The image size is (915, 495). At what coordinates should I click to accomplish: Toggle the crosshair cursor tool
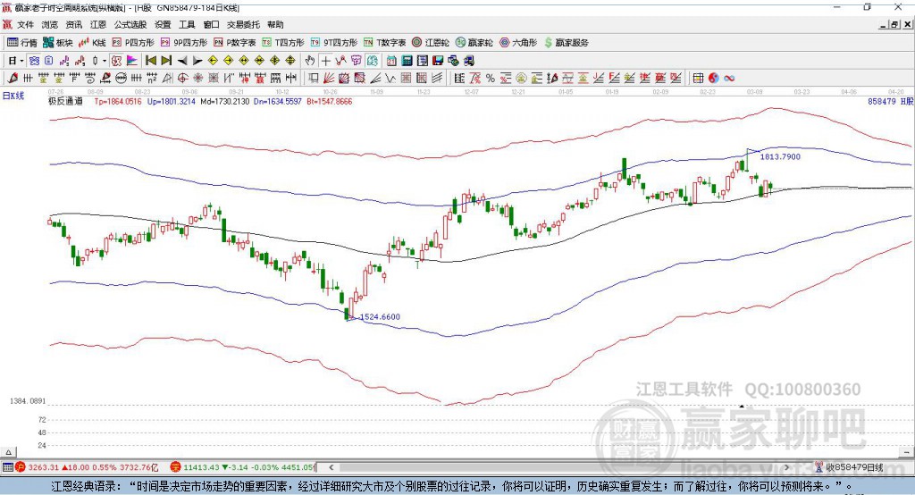coord(325,61)
